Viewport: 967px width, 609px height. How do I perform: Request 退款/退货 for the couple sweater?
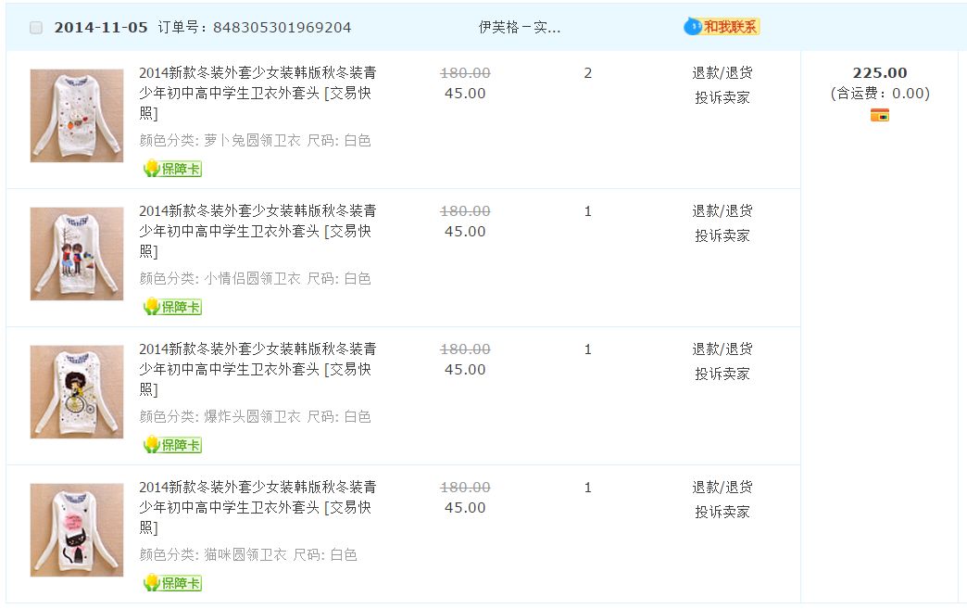coord(722,211)
